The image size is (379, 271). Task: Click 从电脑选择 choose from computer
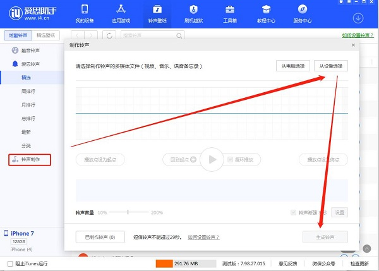point(293,66)
